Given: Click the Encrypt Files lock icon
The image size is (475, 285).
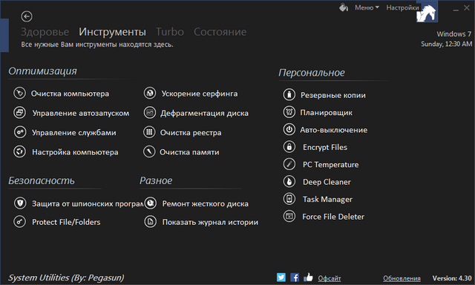Looking at the screenshot, I should (289, 147).
